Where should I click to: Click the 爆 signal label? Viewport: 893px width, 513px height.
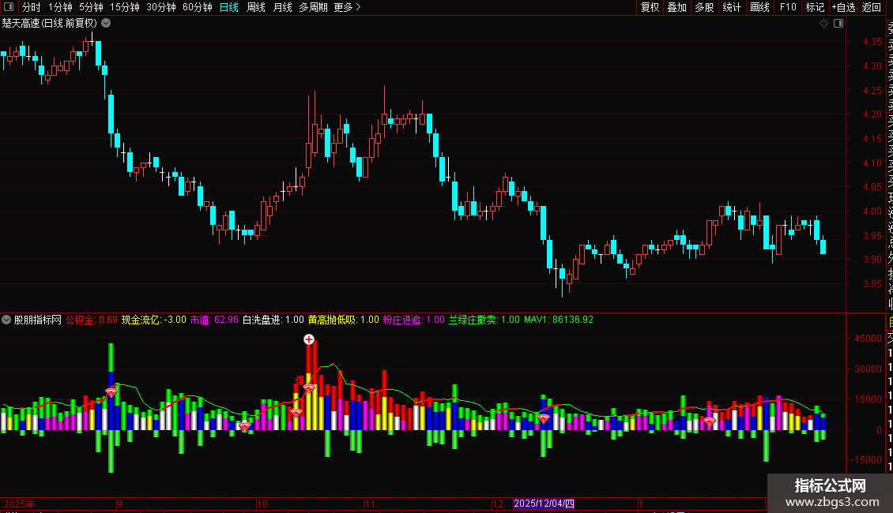300,380
